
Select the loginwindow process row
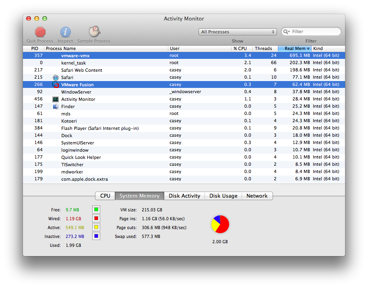tap(184, 150)
